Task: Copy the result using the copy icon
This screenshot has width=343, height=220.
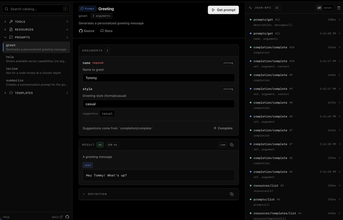Action: pyautogui.click(x=232, y=145)
